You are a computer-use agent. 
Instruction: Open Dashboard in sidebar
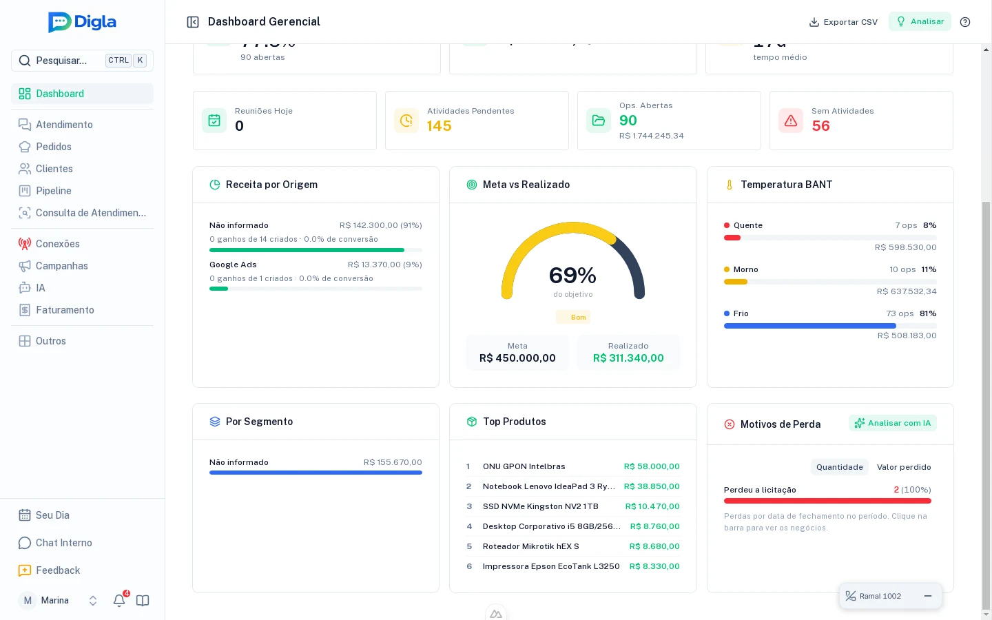click(x=82, y=94)
